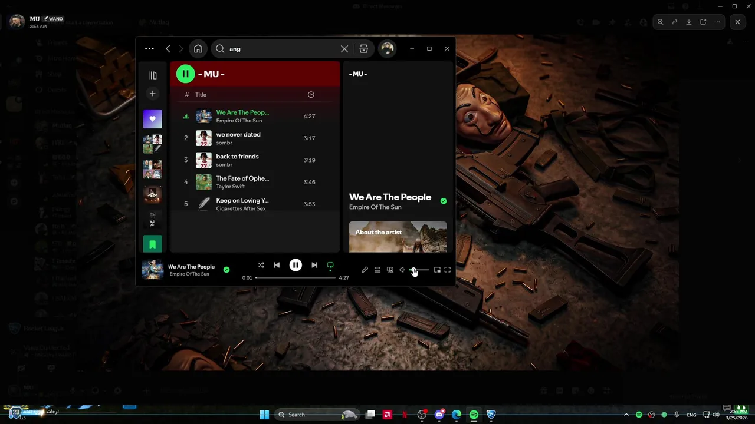The image size is (755, 424).
Task: Play track Keep on Loving You
Action: click(242, 200)
